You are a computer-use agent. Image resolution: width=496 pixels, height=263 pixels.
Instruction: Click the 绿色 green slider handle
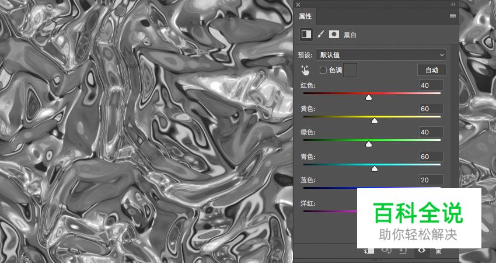point(369,144)
